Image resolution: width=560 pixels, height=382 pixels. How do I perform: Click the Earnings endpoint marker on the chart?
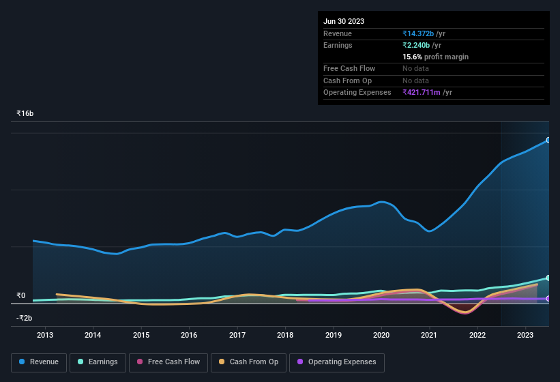pos(548,278)
